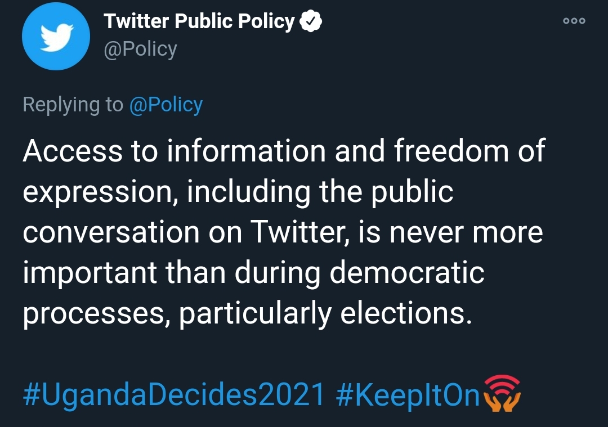Click the tweet's first line 'Access to information'
This screenshot has height=427, width=608.
pos(174,150)
